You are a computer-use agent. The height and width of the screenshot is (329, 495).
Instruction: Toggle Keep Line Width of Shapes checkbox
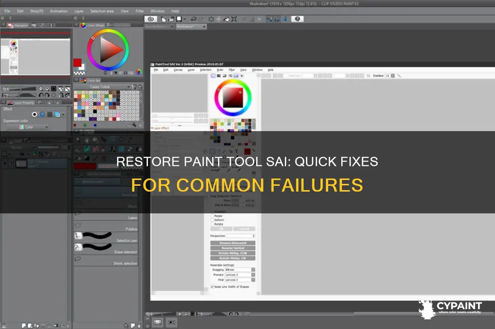point(212,286)
